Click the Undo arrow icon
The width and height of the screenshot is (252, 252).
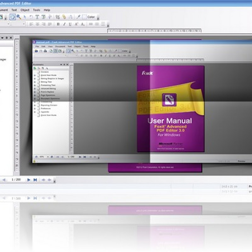click(31, 17)
